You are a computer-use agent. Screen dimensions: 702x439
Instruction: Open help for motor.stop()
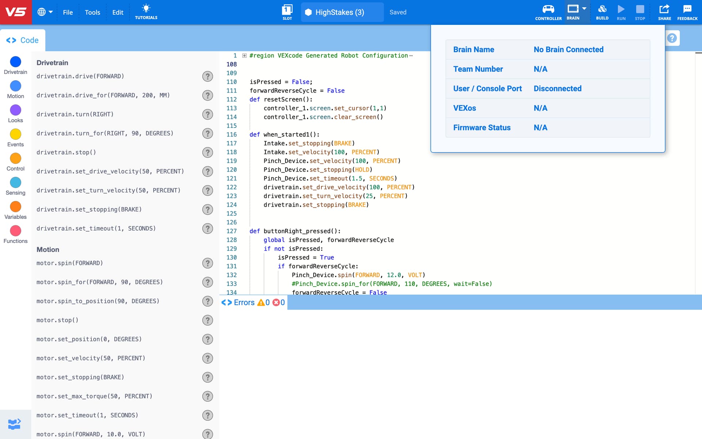208,320
